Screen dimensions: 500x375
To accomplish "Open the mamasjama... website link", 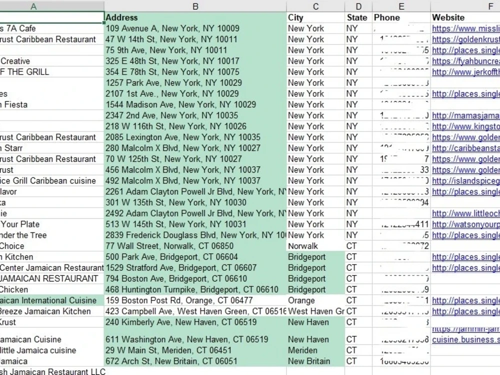I will click(466, 115).
